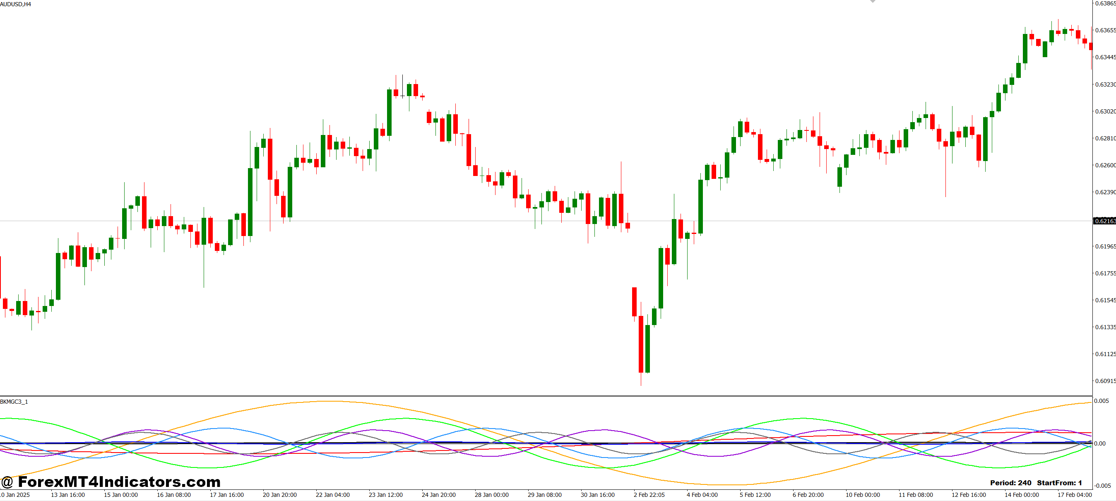
Task: Click the 23 Jan 12:00 date label
Action: point(385,495)
